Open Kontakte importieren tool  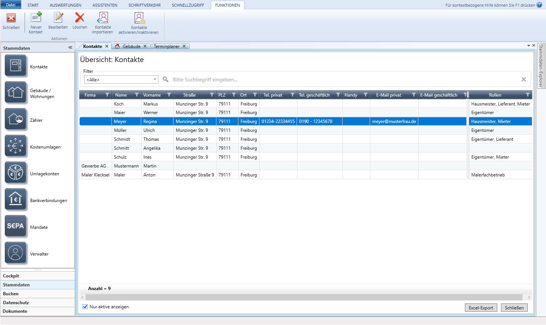coord(103,18)
